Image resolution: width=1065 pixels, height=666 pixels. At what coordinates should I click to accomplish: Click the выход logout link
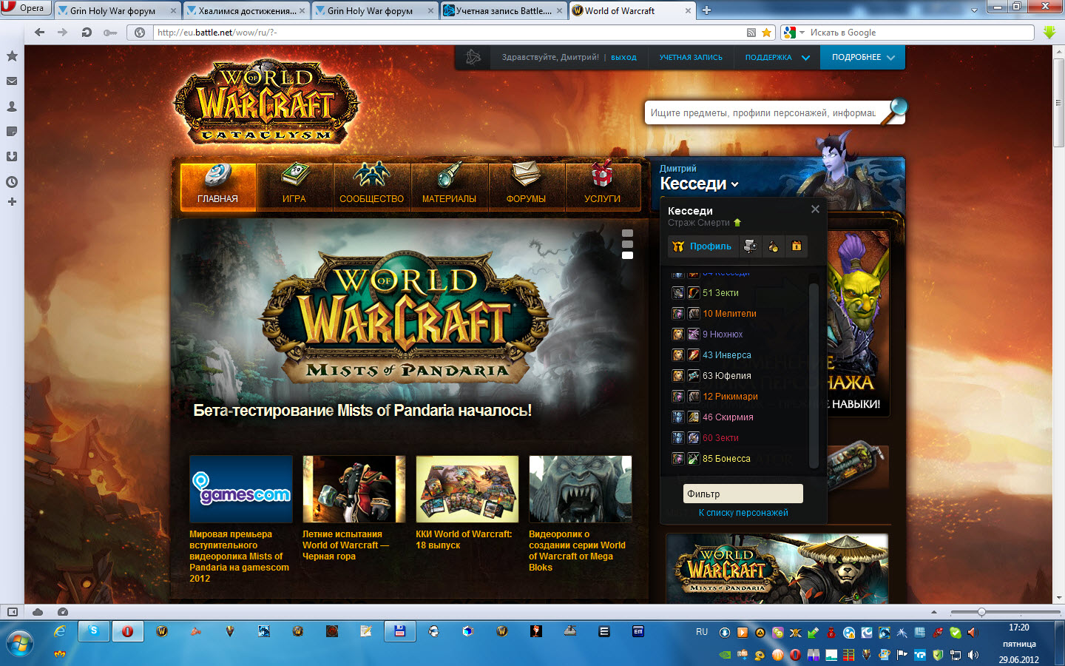pos(623,58)
